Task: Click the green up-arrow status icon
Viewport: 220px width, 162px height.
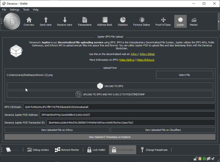Action: (204, 158)
